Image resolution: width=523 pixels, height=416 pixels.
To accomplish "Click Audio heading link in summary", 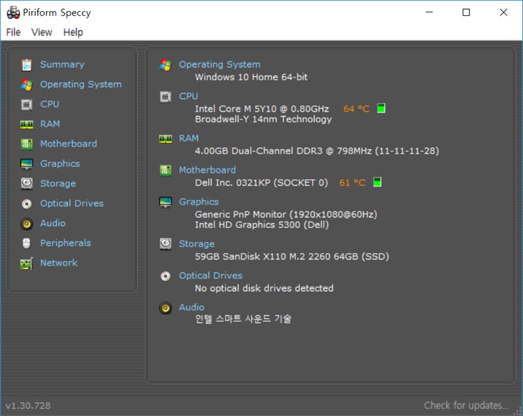I will coord(192,307).
